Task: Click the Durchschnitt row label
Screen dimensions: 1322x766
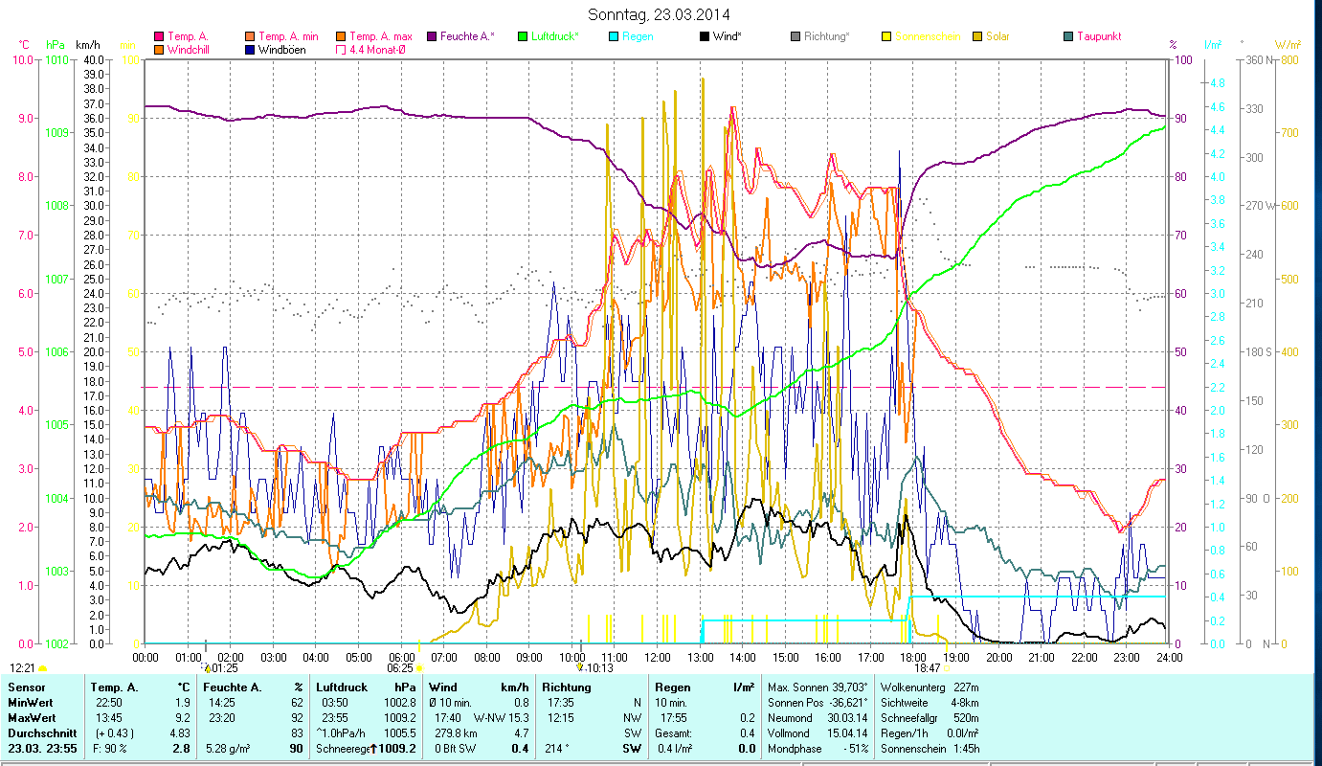Action: [41, 733]
